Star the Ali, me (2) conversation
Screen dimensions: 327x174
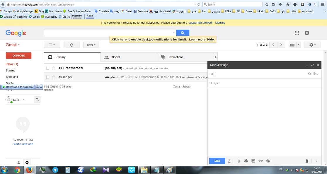click(x=53, y=77)
